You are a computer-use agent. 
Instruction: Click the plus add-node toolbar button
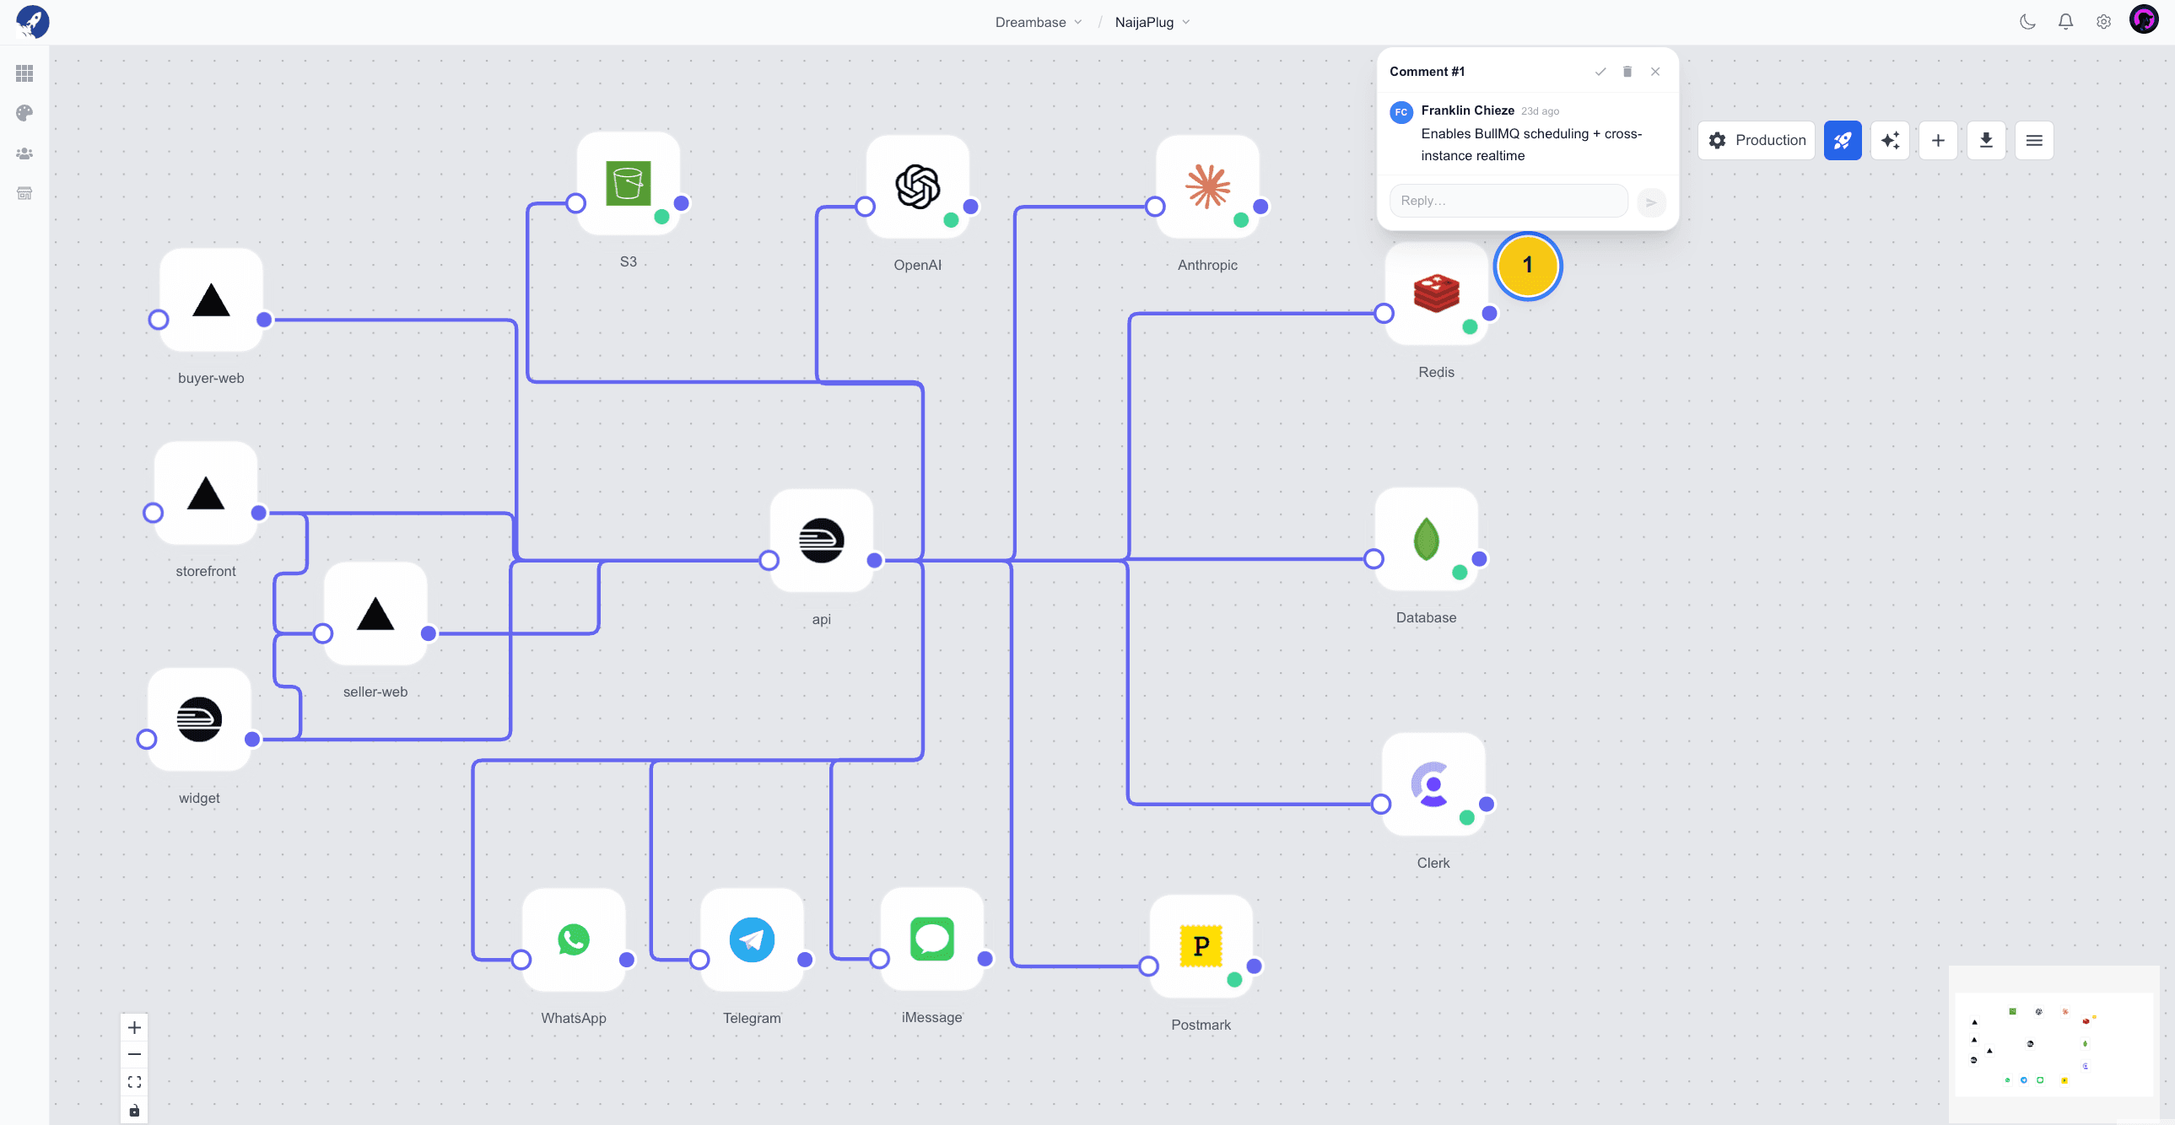[x=1938, y=140]
